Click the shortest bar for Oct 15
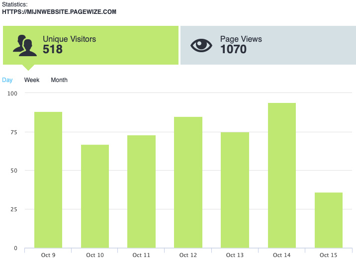This screenshot has width=356, height=263. [328, 220]
